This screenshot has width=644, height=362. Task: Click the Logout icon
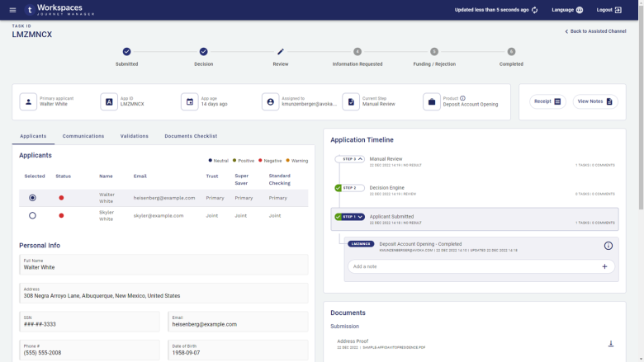[618, 10]
